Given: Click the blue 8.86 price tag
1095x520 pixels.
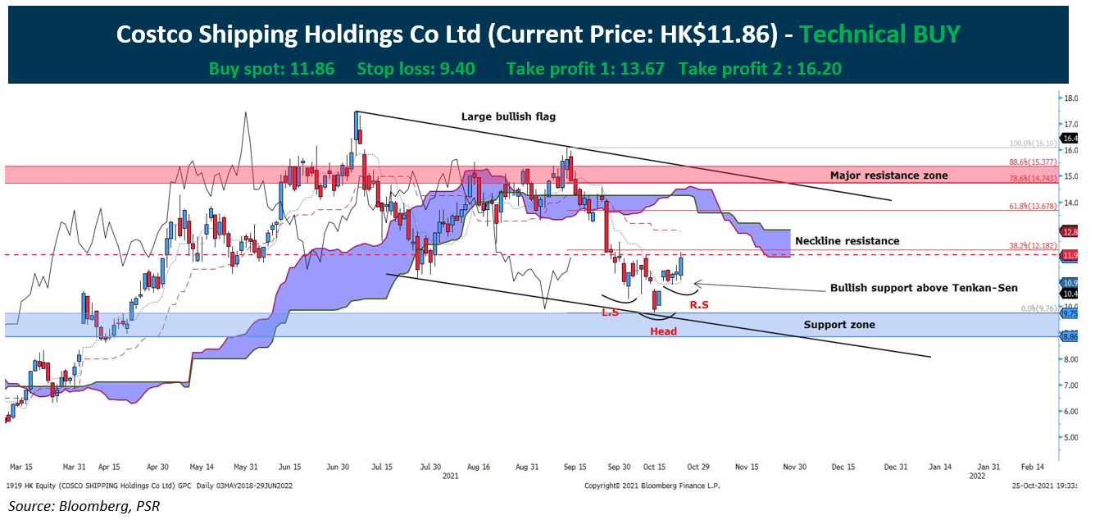Looking at the screenshot, I should click(x=1070, y=335).
